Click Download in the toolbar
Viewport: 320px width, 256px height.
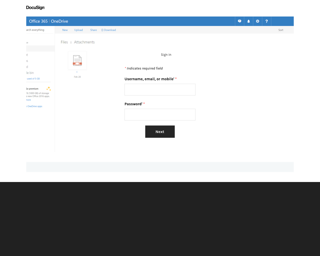tap(109, 30)
